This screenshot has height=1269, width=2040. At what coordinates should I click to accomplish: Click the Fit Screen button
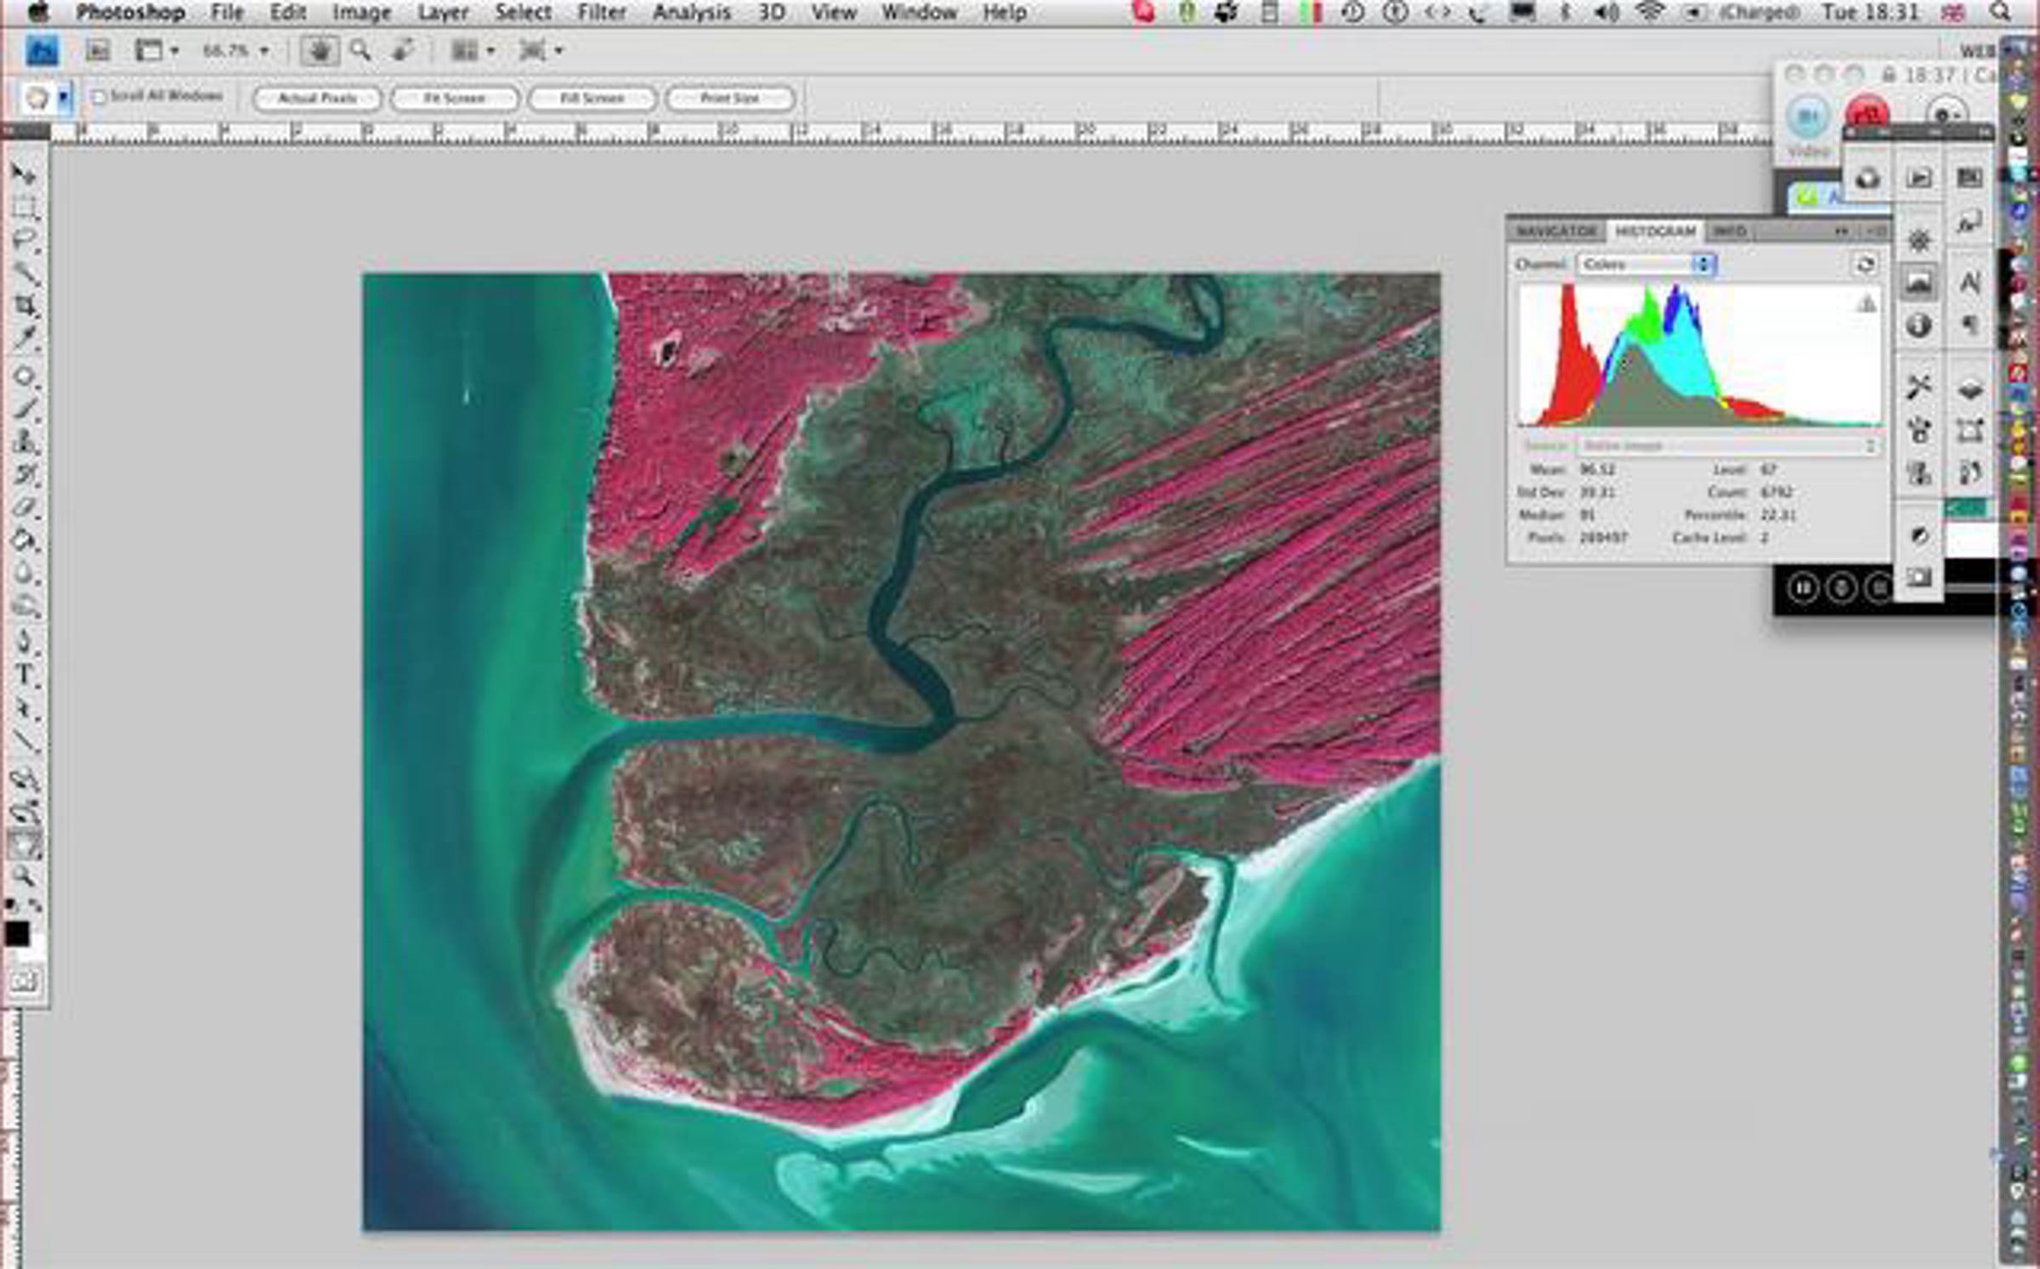point(454,99)
